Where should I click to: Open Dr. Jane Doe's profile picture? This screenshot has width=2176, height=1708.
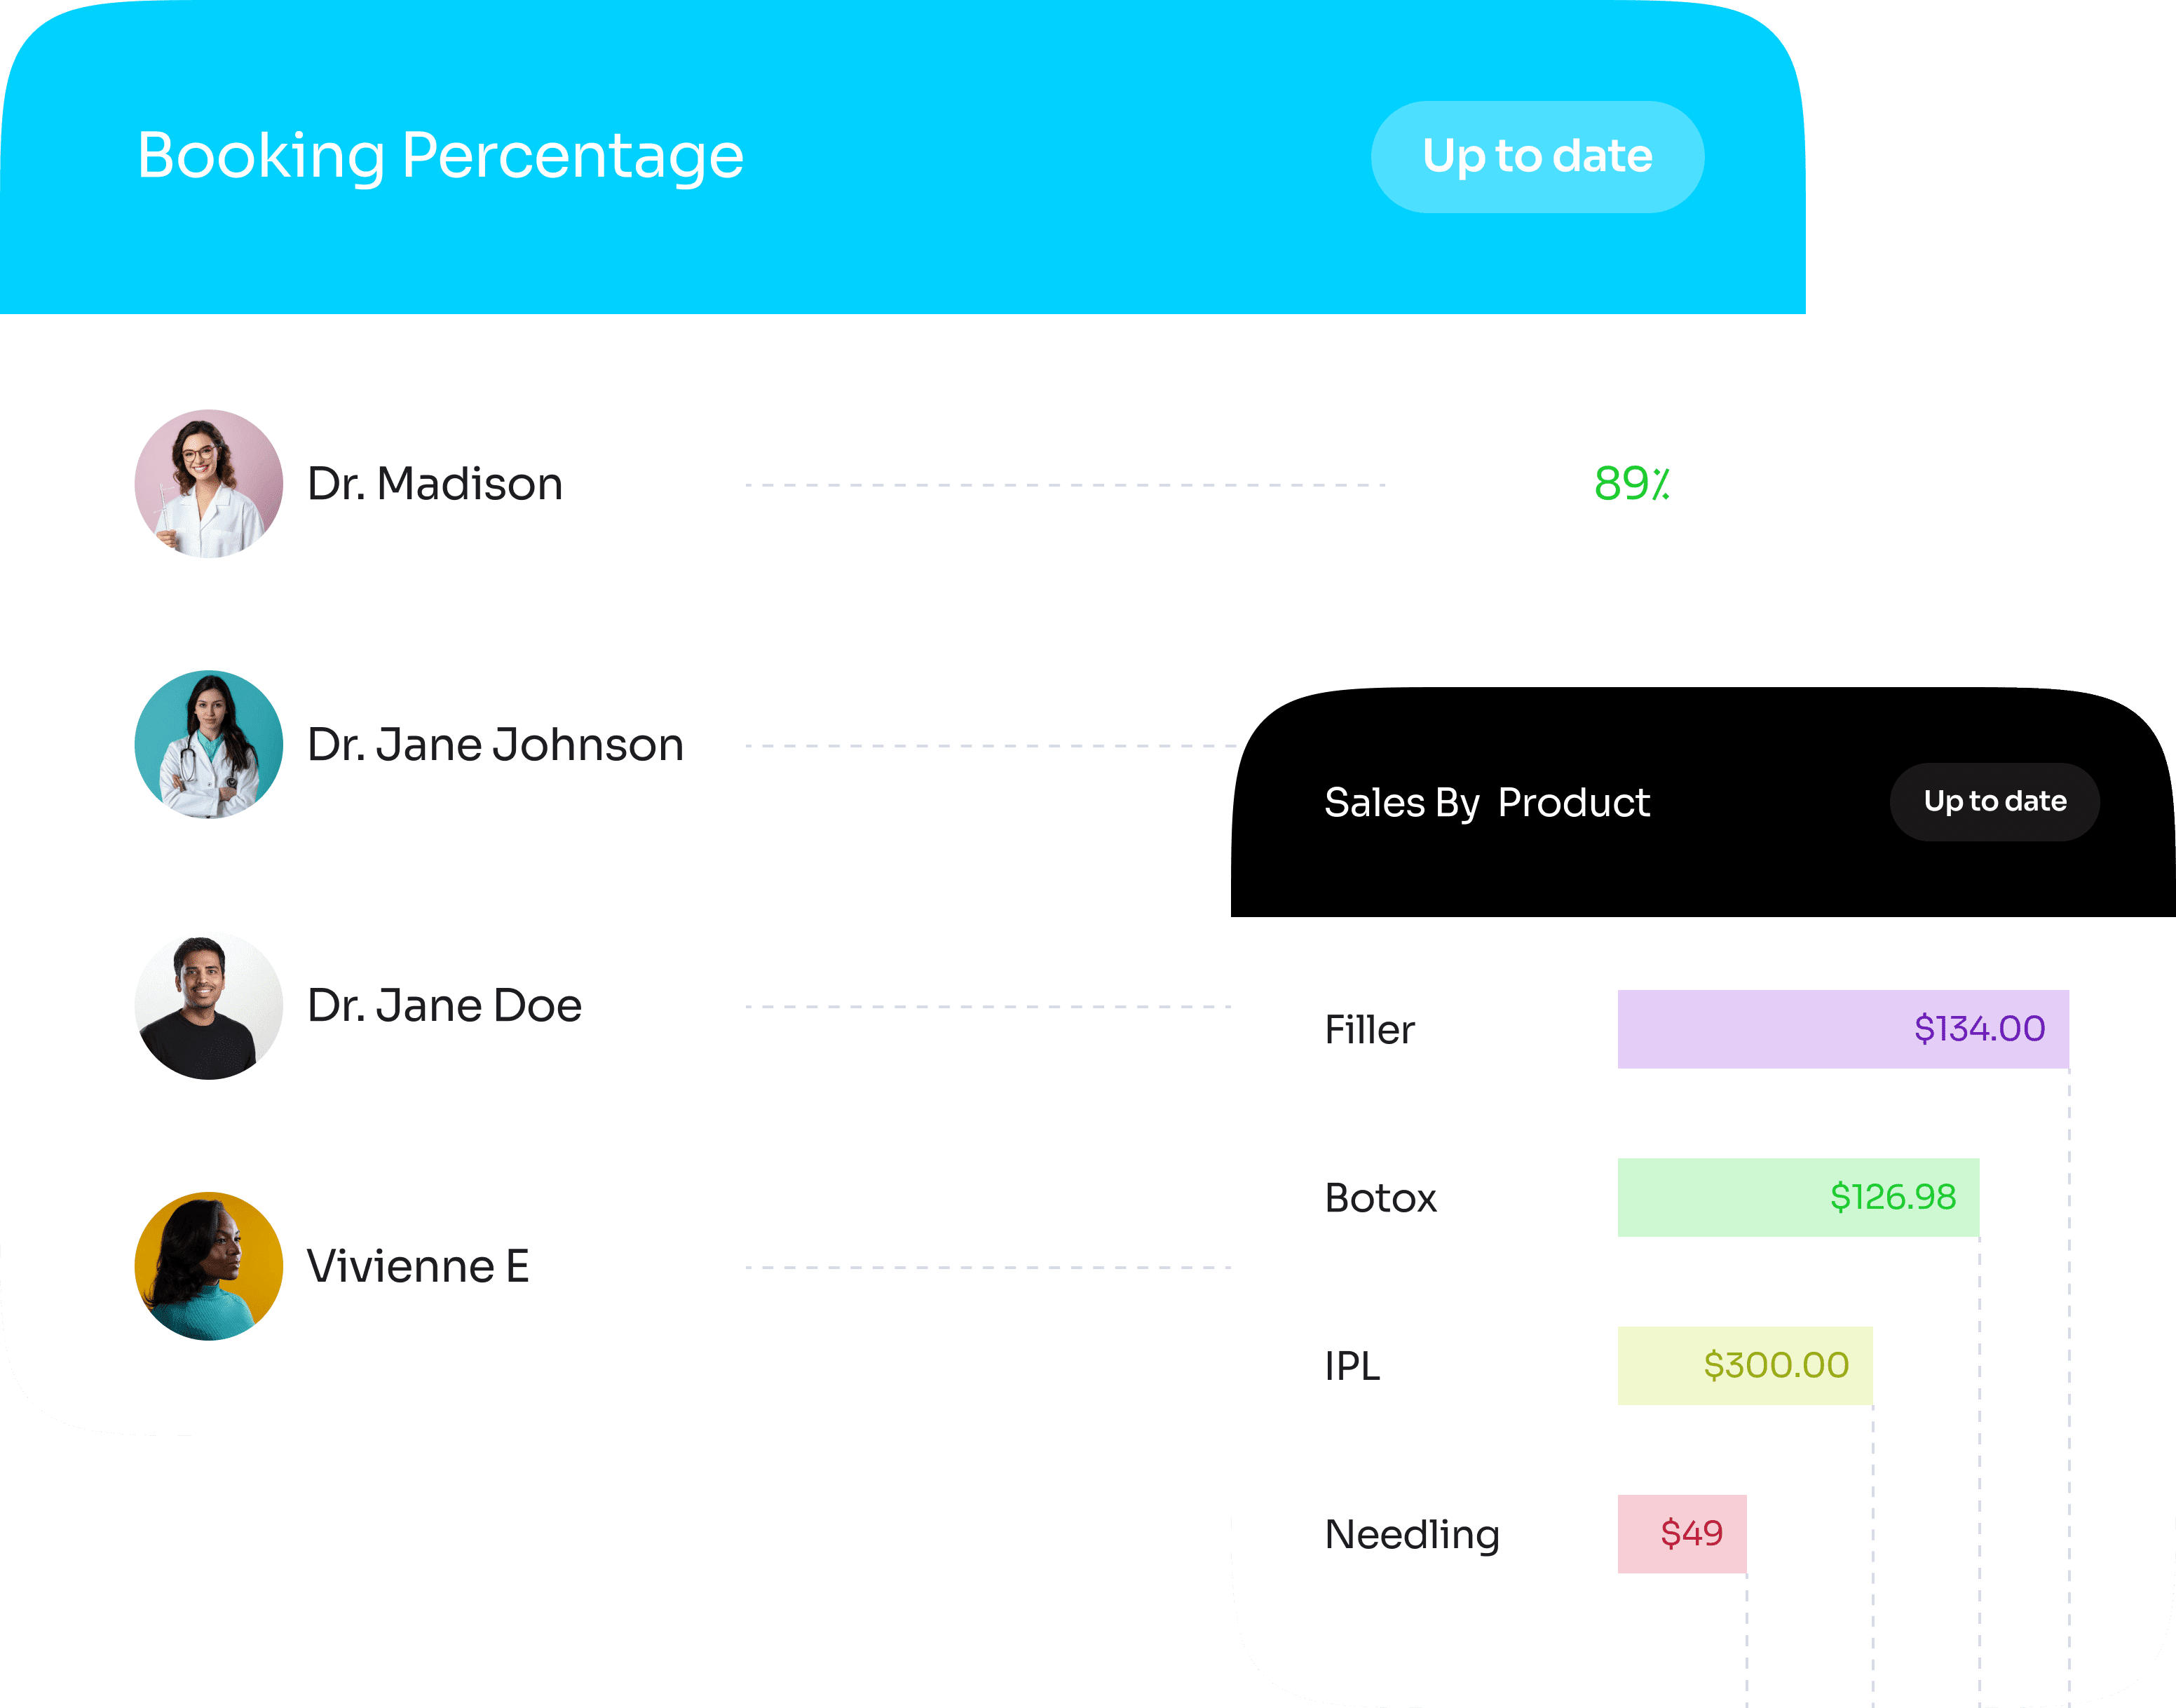[x=209, y=1006]
